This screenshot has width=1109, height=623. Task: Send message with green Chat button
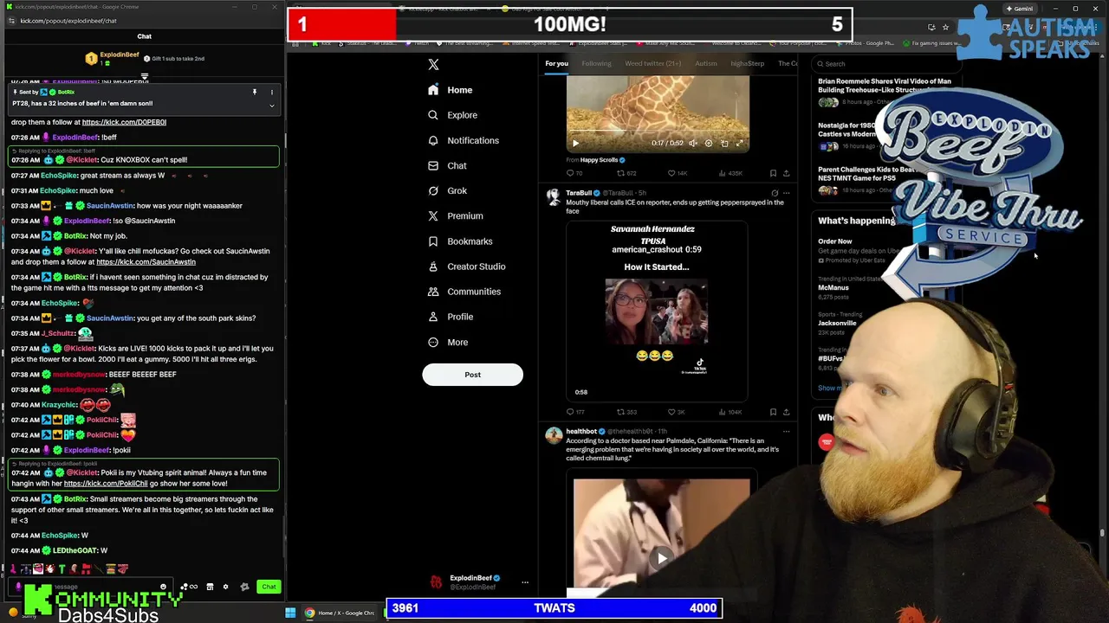pos(269,587)
